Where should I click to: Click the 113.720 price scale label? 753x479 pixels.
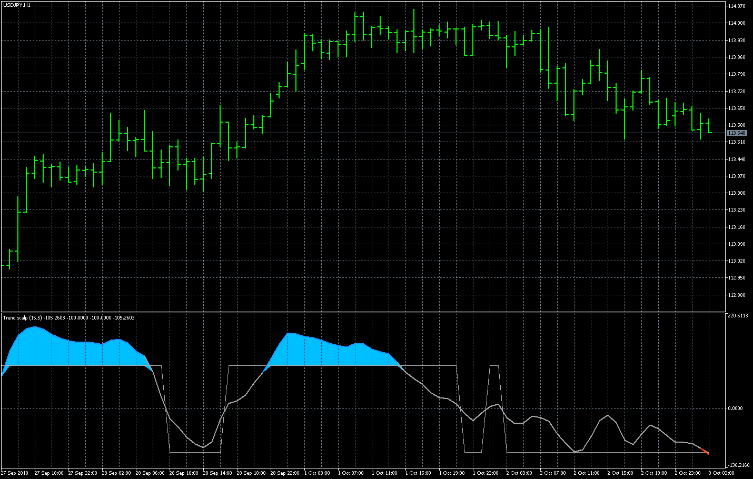point(736,92)
